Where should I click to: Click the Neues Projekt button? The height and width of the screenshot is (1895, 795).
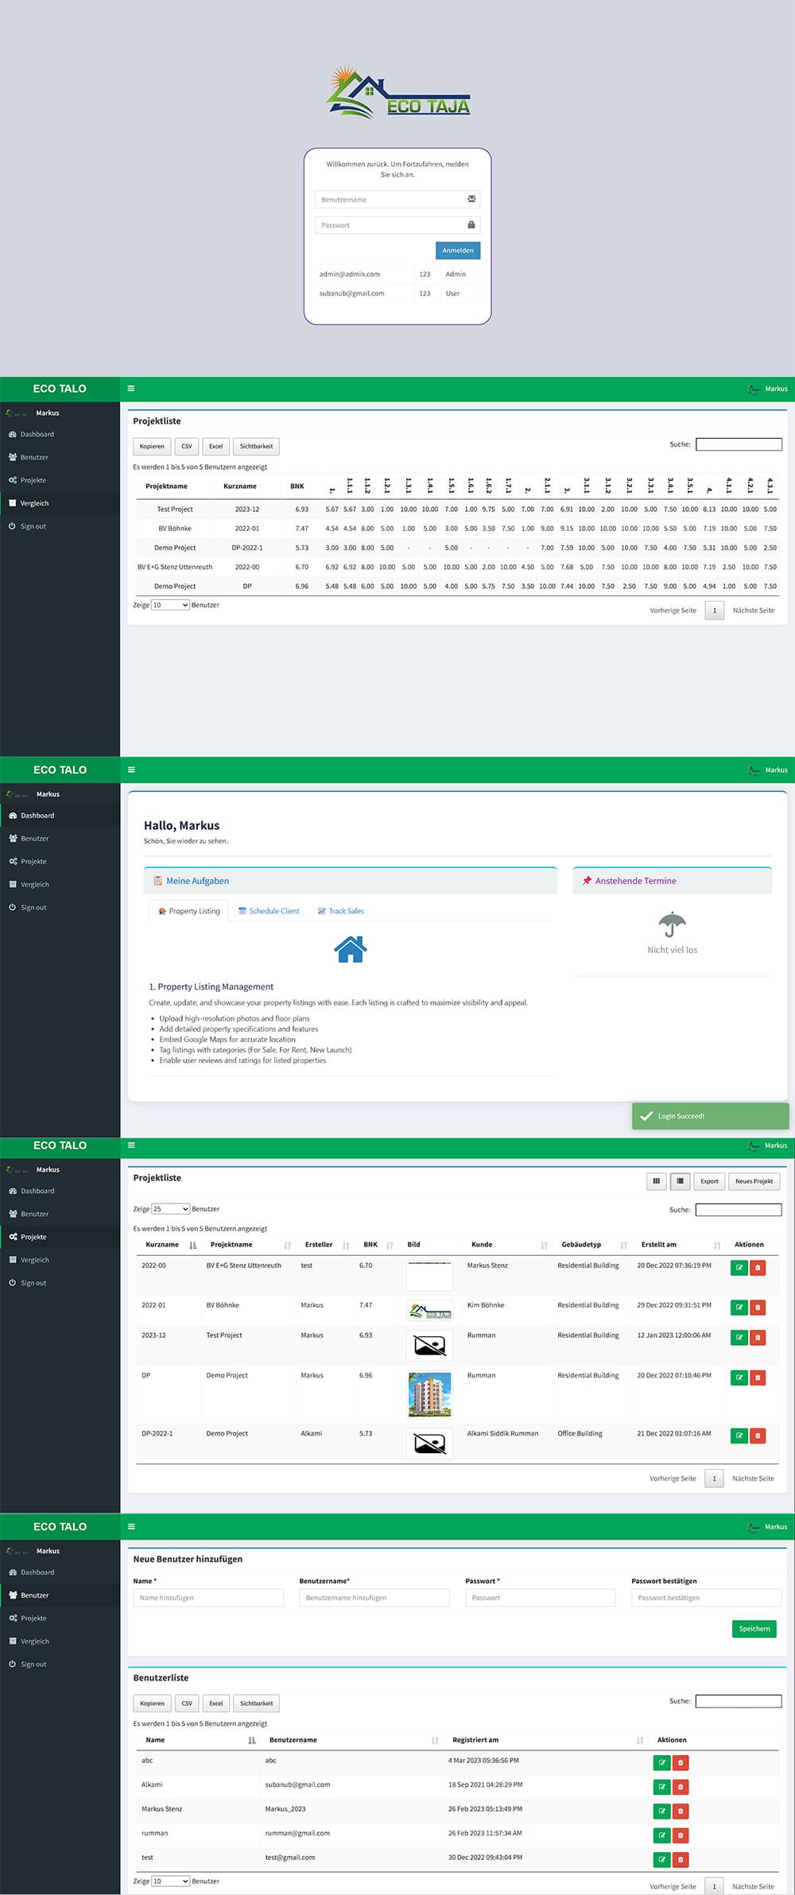[754, 1181]
